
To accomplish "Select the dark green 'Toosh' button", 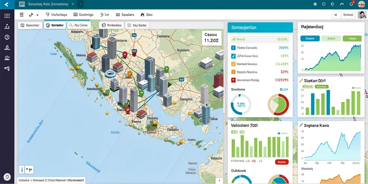I will click(x=352, y=38).
